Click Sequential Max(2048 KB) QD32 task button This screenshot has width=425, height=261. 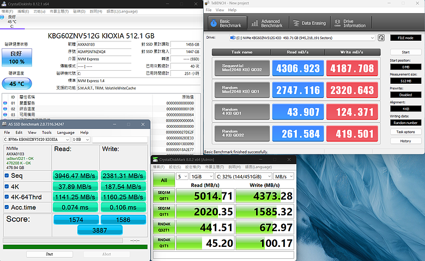click(242, 68)
